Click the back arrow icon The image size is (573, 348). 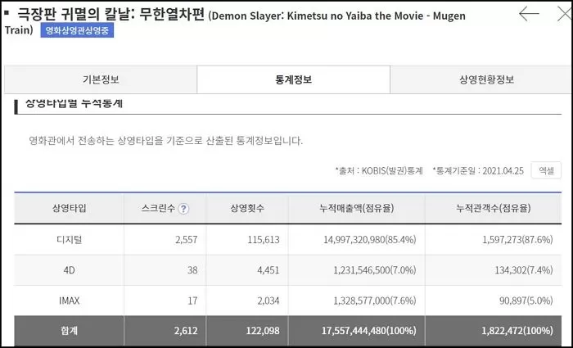(529, 14)
